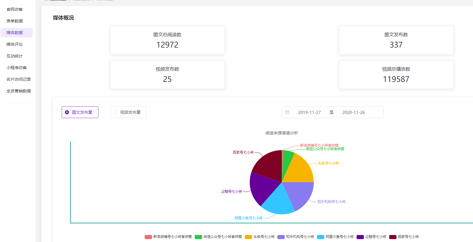Open 官网访客 in the sidebar

(x=15, y=9)
